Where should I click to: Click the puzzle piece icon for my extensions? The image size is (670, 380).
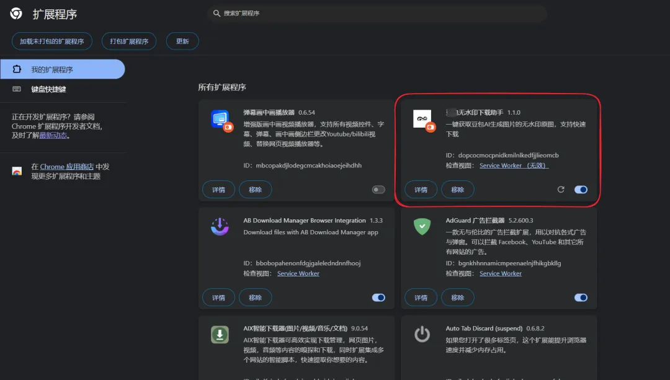[x=17, y=69]
